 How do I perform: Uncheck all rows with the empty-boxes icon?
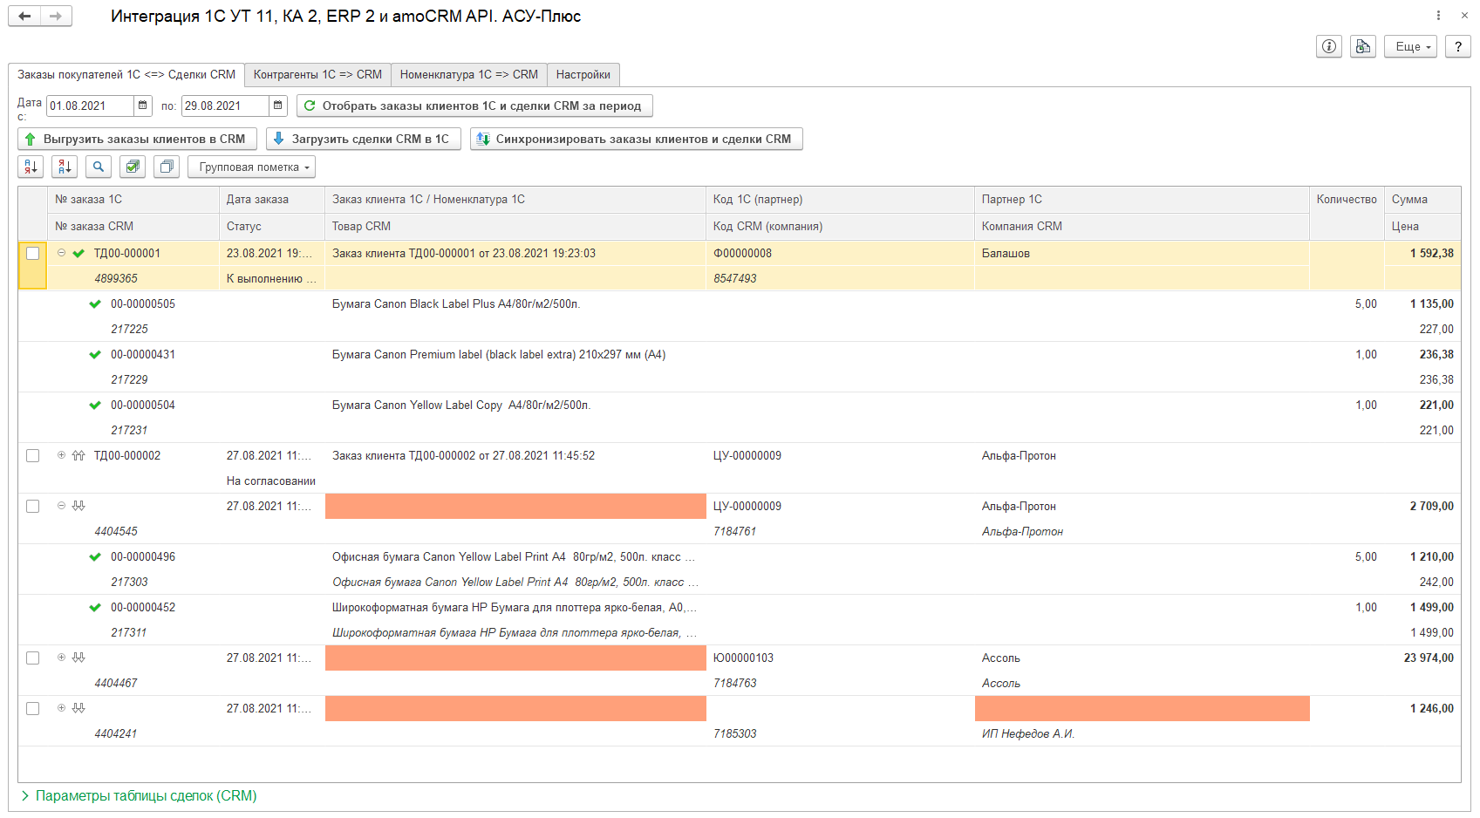click(167, 167)
